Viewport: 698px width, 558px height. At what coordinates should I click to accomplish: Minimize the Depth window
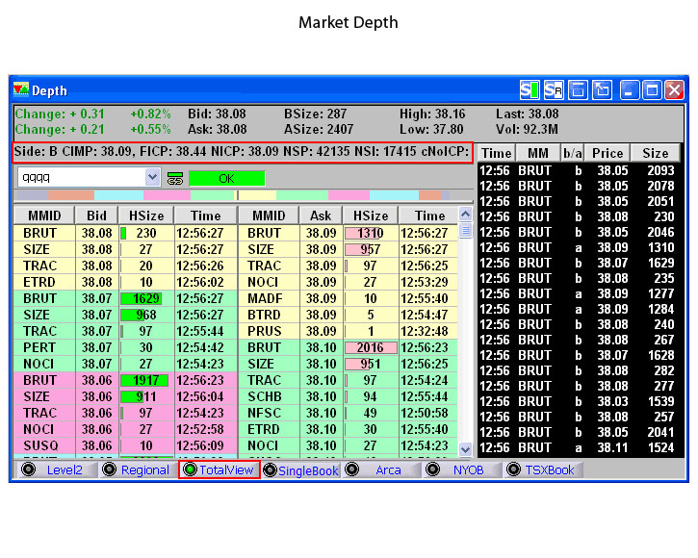tap(630, 90)
